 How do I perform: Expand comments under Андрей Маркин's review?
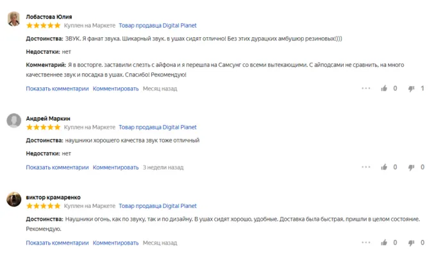(57, 168)
